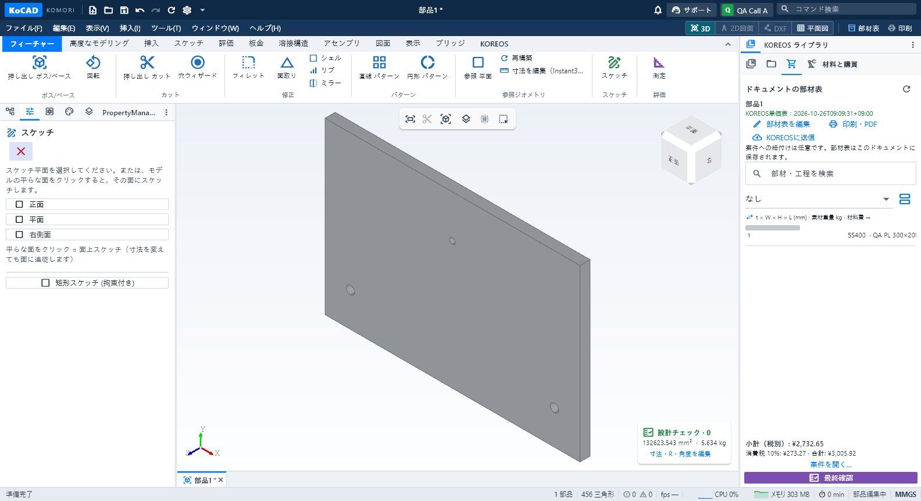This screenshot has height=501, width=921.
Task: Open the settings gear in title bar
Action: [x=187, y=10]
